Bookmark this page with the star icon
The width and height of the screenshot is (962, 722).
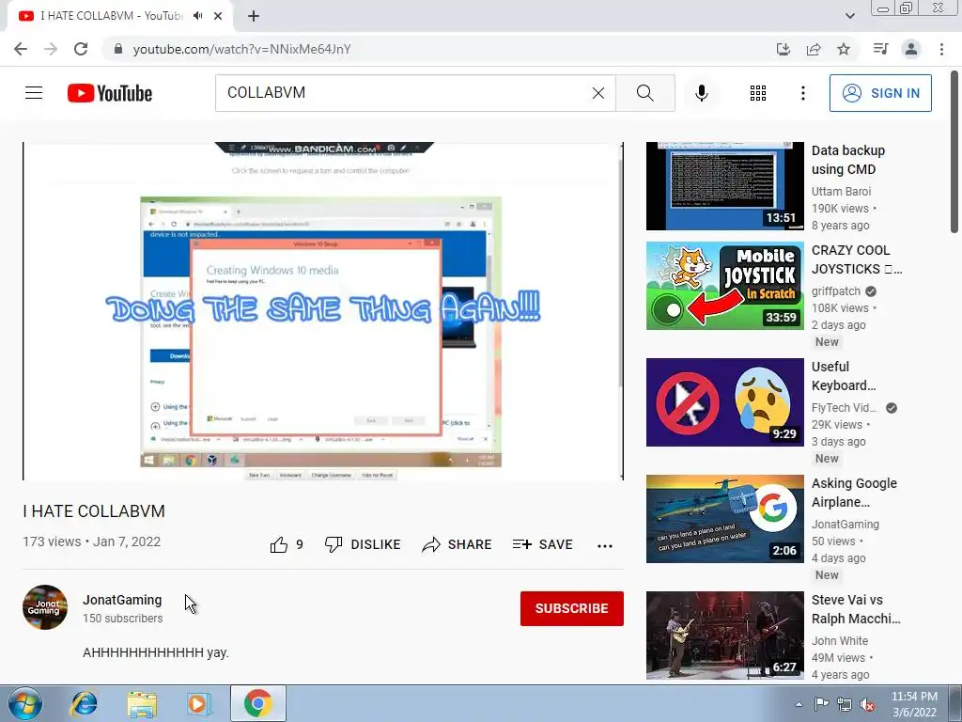click(x=844, y=49)
